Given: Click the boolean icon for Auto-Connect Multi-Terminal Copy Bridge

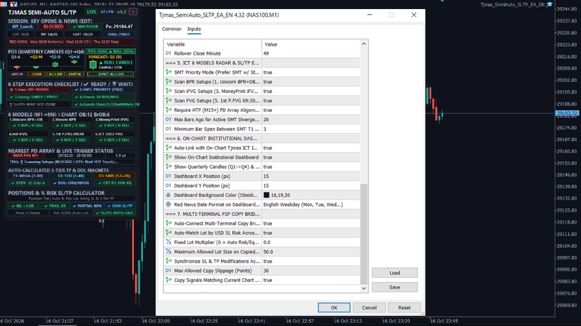Looking at the screenshot, I should 168,223.
